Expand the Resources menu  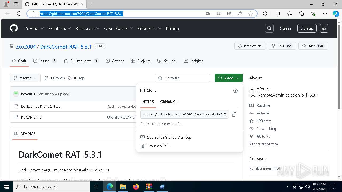(87, 28)
